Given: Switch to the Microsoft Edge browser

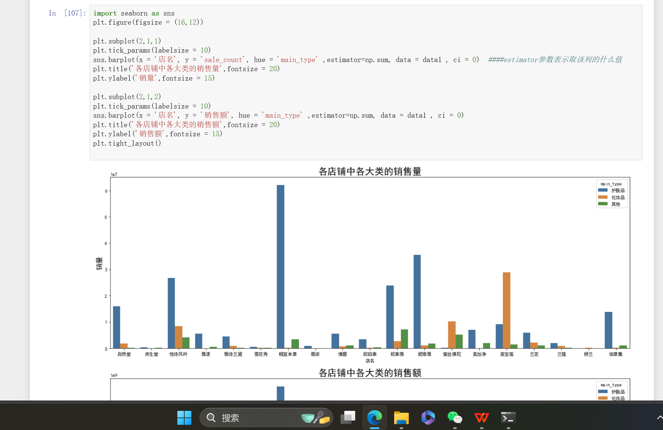Looking at the screenshot, I should 374,418.
